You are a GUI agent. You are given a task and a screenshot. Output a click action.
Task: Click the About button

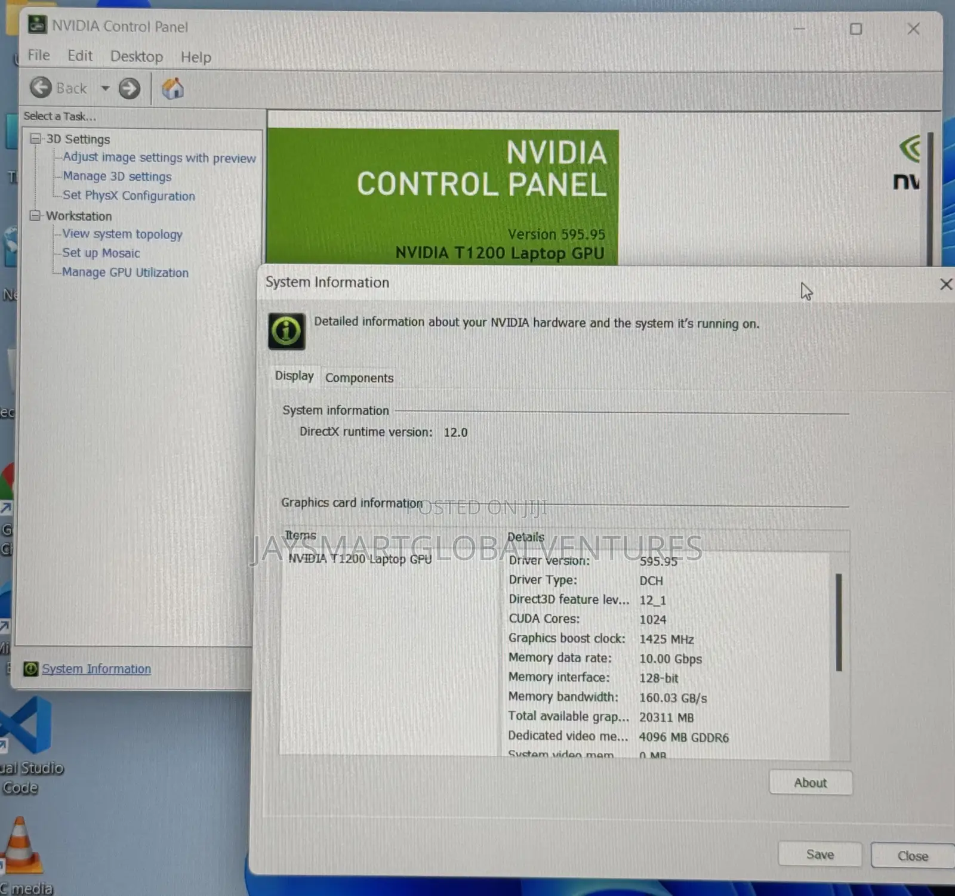click(811, 783)
